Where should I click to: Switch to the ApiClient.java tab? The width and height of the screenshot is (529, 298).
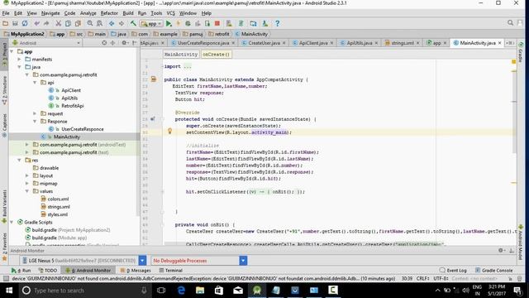[x=313, y=43]
